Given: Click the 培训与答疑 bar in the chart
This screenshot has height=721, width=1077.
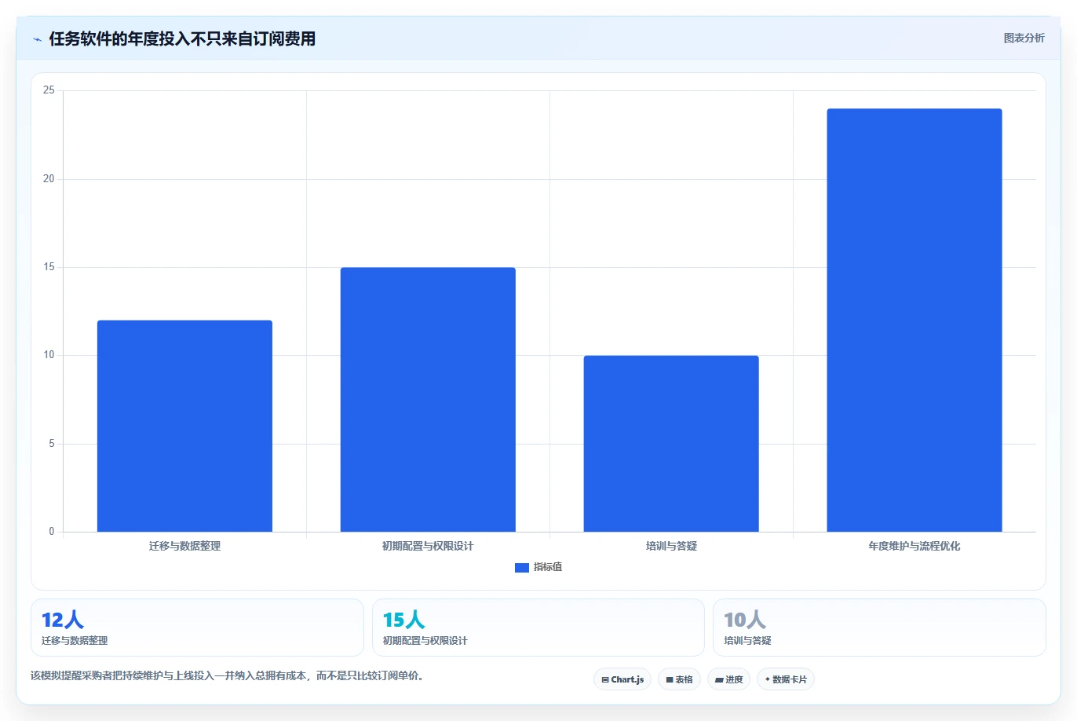Looking at the screenshot, I should pos(671,444).
